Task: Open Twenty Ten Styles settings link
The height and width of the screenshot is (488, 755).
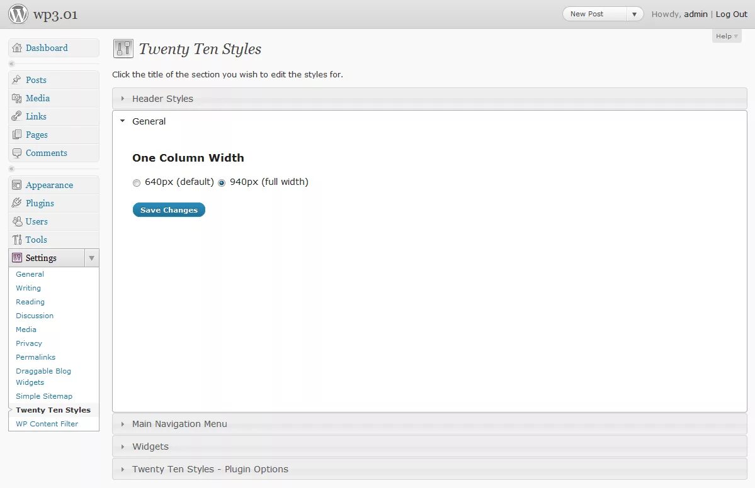Action: pos(53,410)
